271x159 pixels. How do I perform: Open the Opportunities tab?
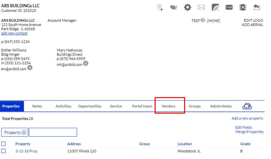coord(90,106)
